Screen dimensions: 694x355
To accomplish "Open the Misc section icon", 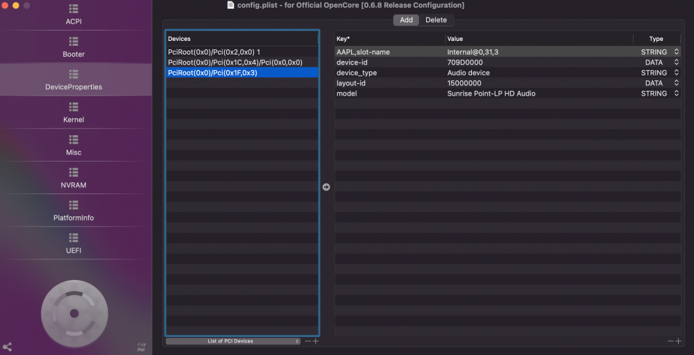I will pos(74,139).
